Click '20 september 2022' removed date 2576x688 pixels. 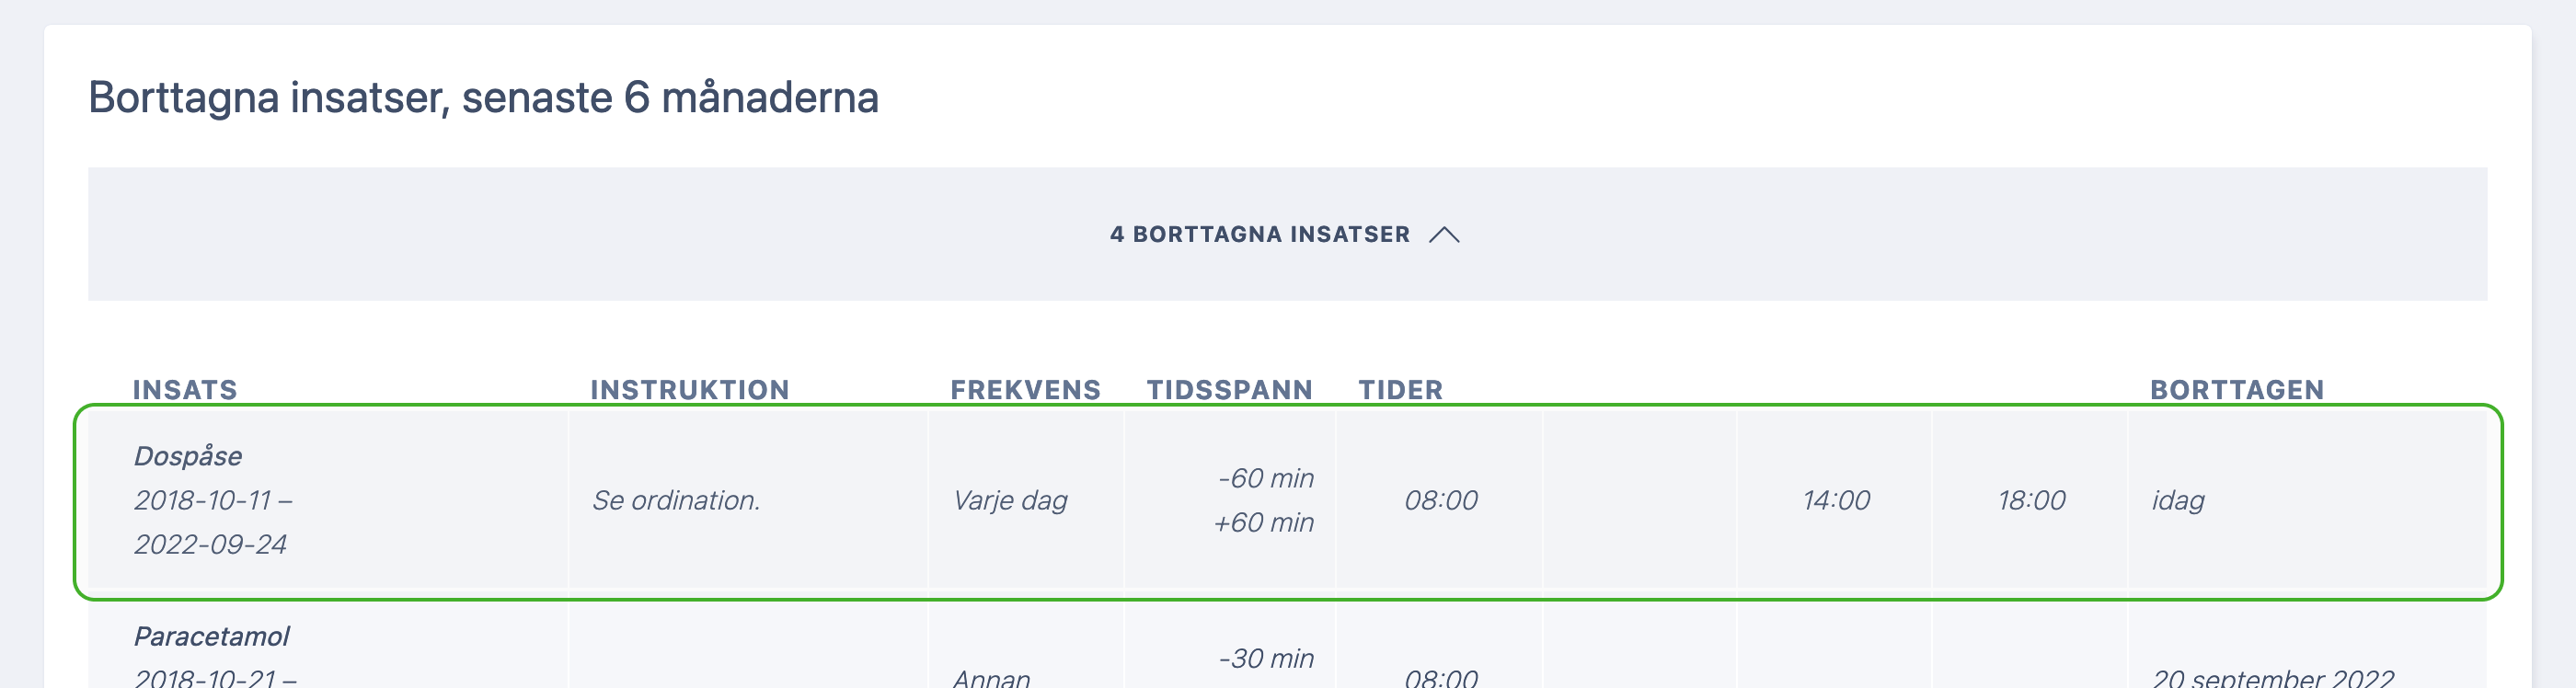click(2273, 678)
